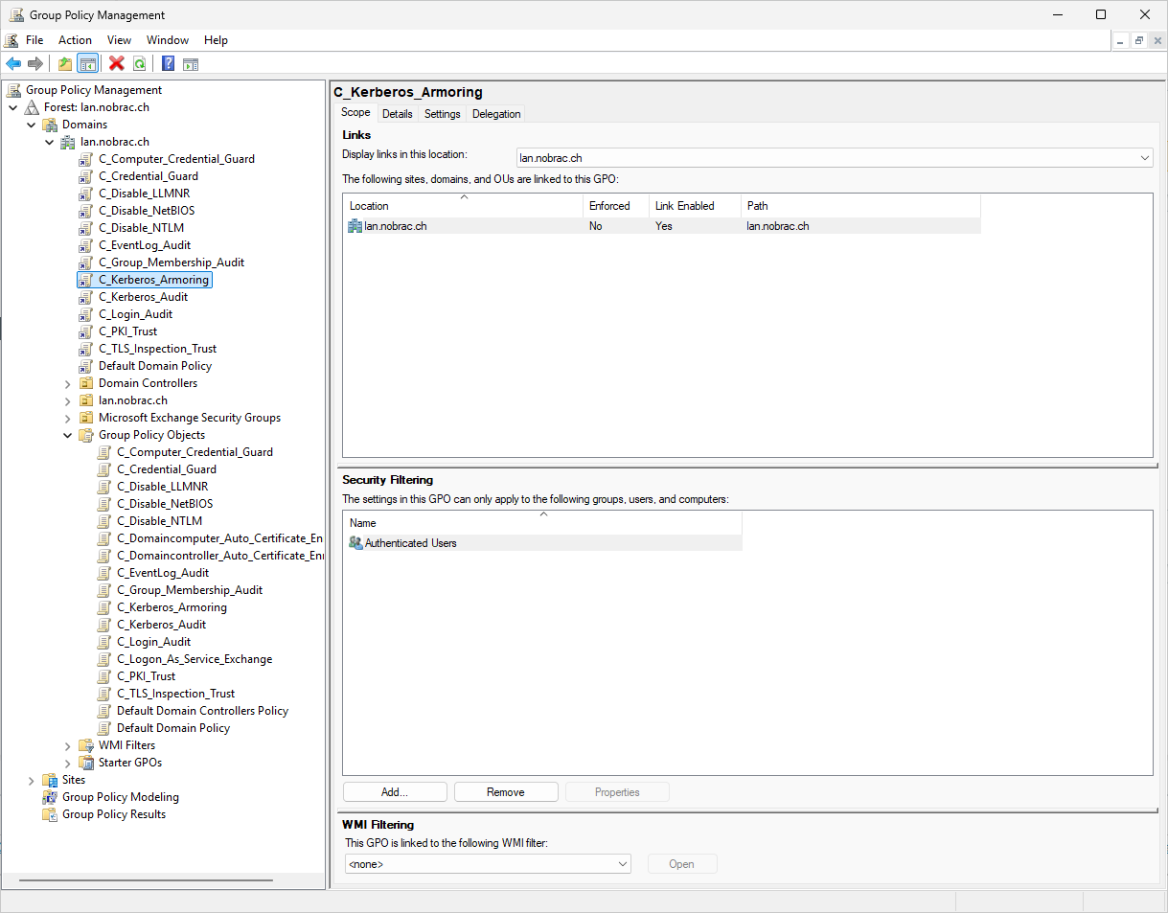Click the Name column header in Security Filtering

[x=542, y=523]
